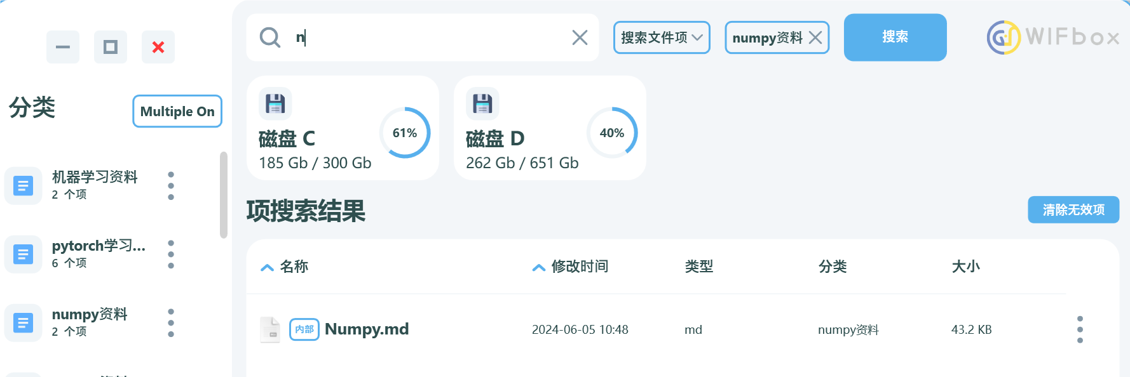Image resolution: width=1130 pixels, height=377 pixels.
Task: Click the WIFbox logo icon
Action: (x=1003, y=37)
